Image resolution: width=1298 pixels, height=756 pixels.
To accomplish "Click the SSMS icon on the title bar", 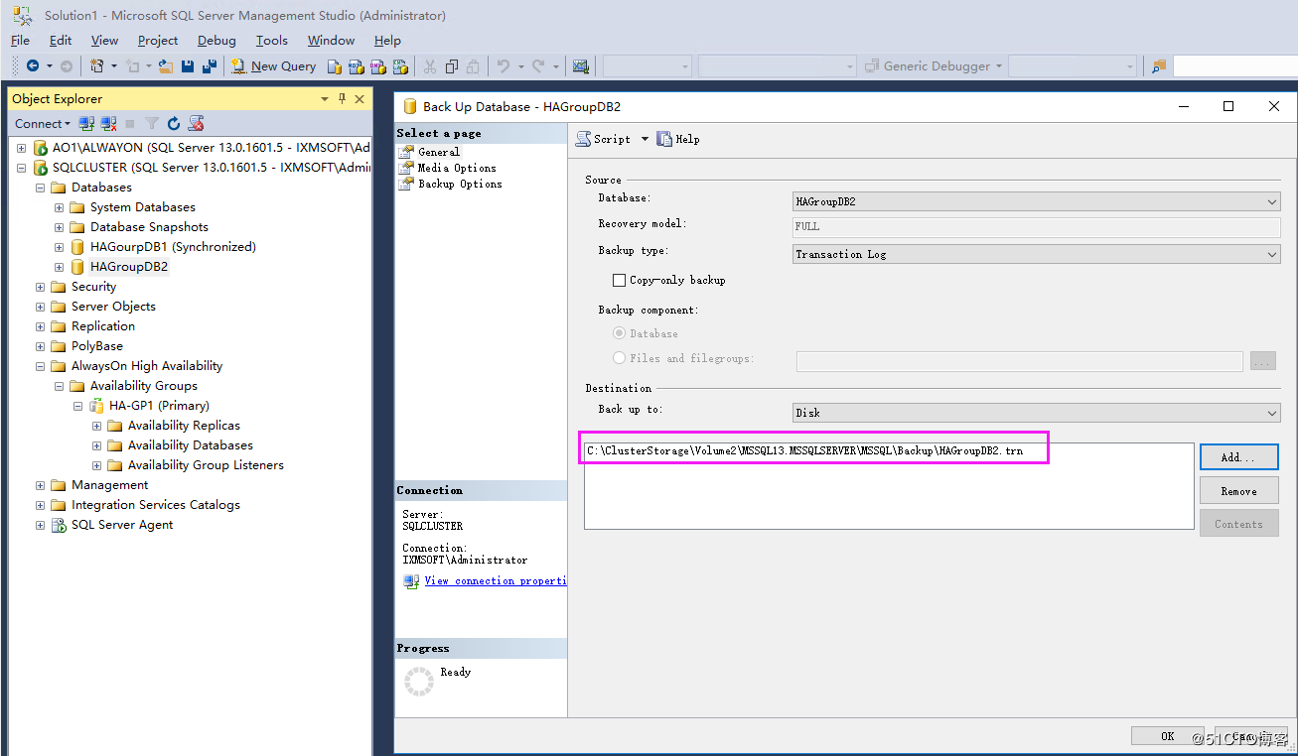I will (20, 15).
